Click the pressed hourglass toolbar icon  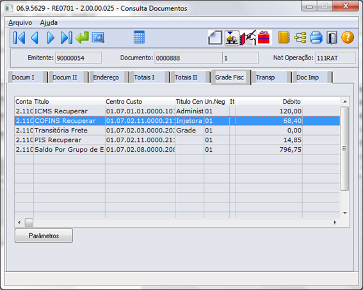click(232, 38)
